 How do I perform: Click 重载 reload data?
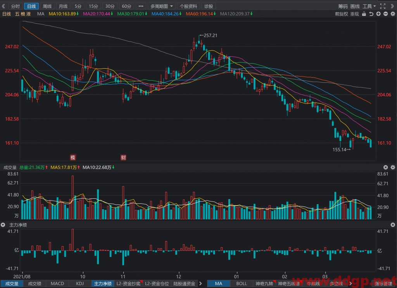(x=355, y=14)
